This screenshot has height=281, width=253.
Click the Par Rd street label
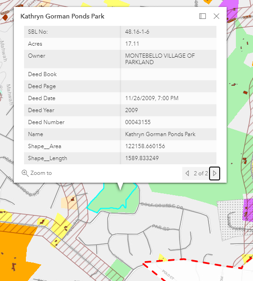[160, 227]
